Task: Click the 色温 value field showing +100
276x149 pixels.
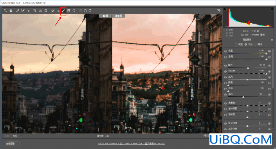Action: (x=262, y=50)
